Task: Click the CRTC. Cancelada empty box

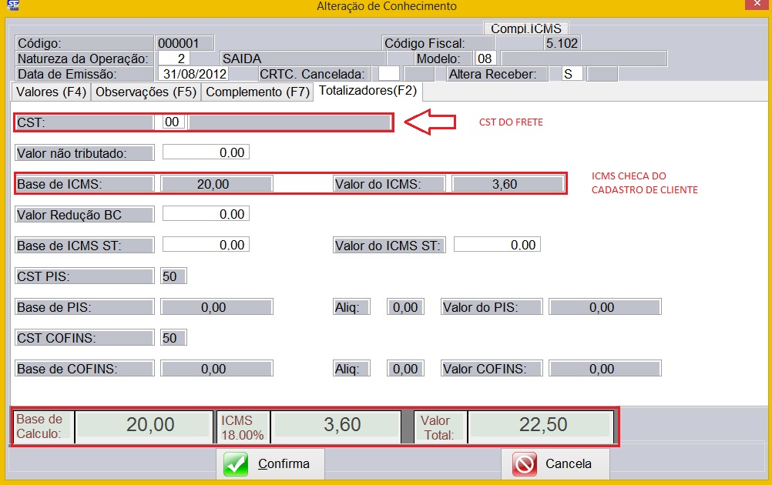Action: pyautogui.click(x=389, y=74)
